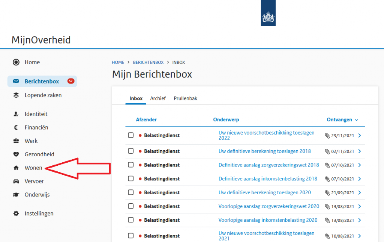Toggle sort arrow next to Ontvangen
This screenshot has width=384, height=242.
click(x=357, y=120)
